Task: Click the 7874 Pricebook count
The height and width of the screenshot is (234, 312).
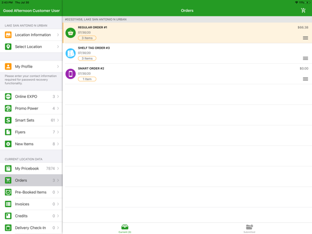Action: click(x=50, y=168)
